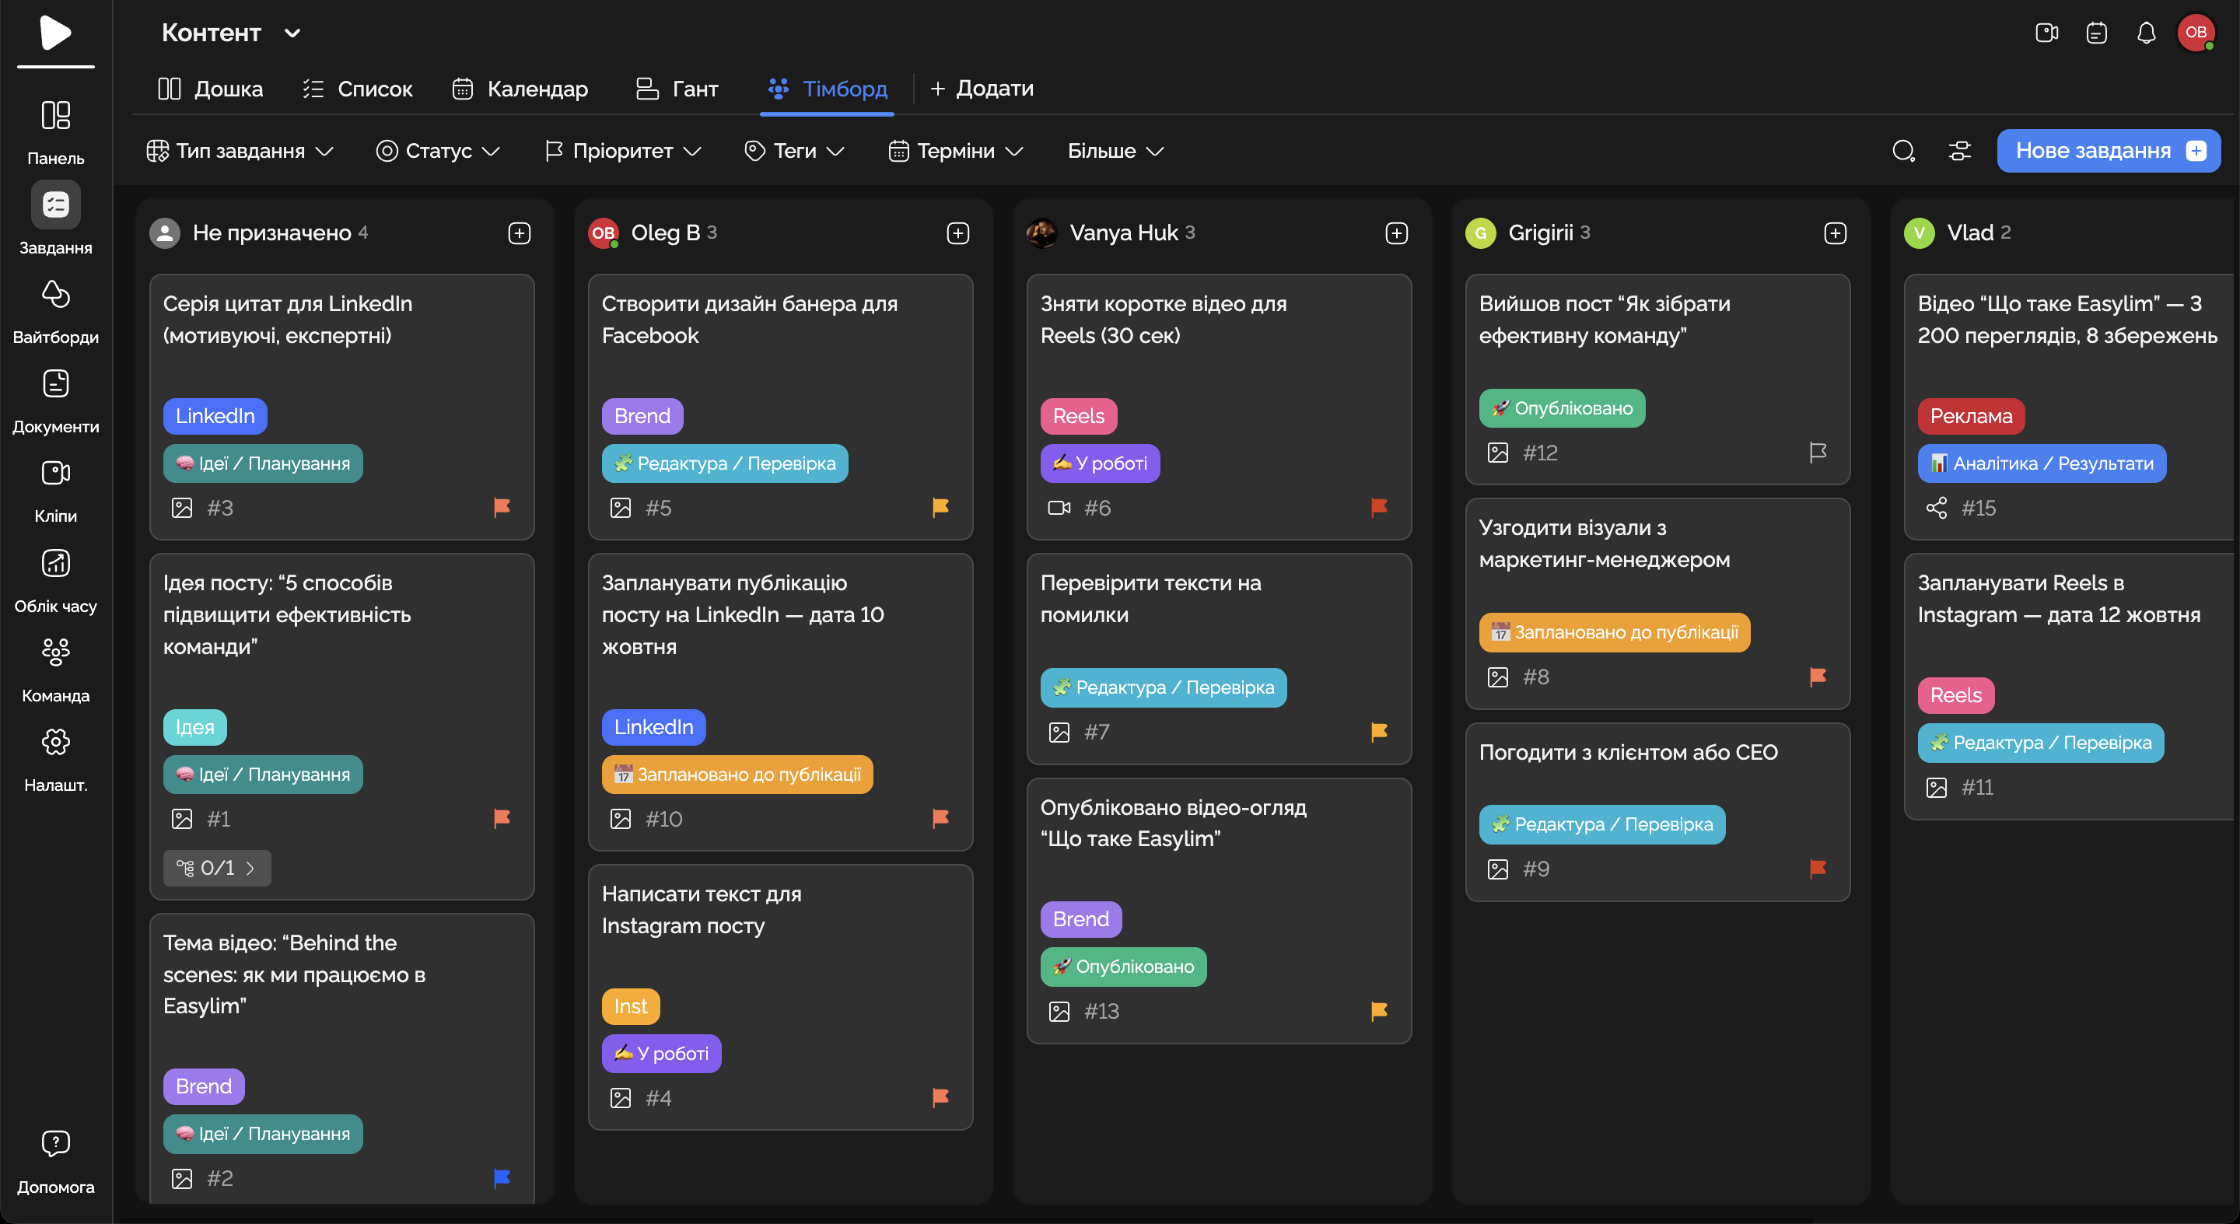Click Додати to add a view
Image resolution: width=2240 pixels, height=1224 pixels.
pyautogui.click(x=982, y=89)
